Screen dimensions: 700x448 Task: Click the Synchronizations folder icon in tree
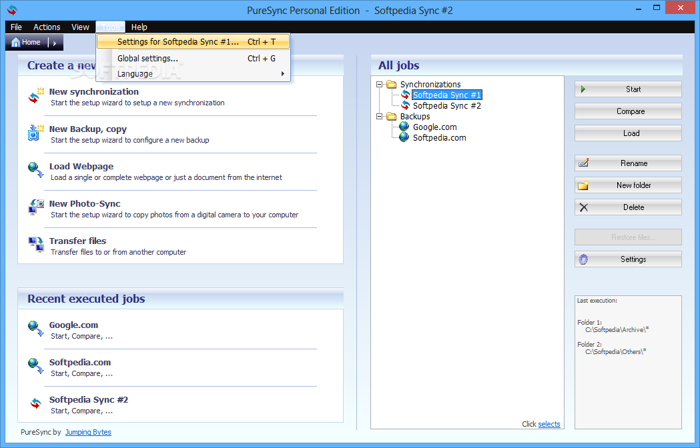tap(392, 85)
